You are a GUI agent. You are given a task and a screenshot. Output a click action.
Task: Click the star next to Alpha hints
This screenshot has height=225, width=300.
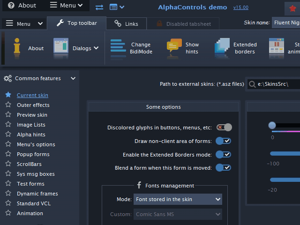click(8, 134)
